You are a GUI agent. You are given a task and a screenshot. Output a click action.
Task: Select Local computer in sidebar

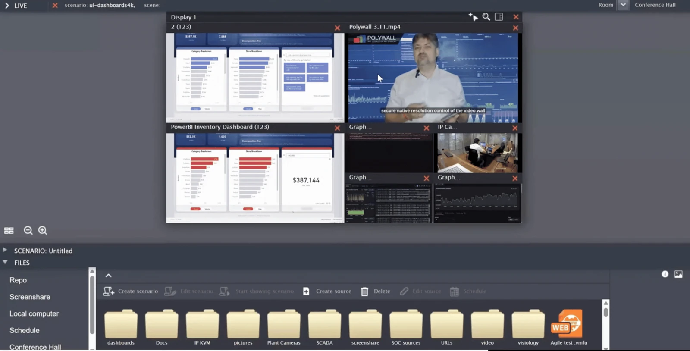(x=34, y=313)
